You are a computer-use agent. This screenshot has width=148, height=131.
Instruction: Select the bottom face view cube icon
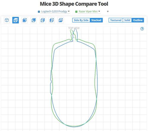tap(61, 20)
